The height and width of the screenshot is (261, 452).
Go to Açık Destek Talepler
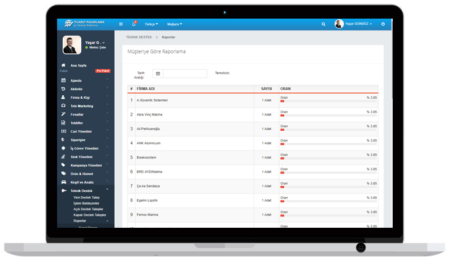point(88,209)
